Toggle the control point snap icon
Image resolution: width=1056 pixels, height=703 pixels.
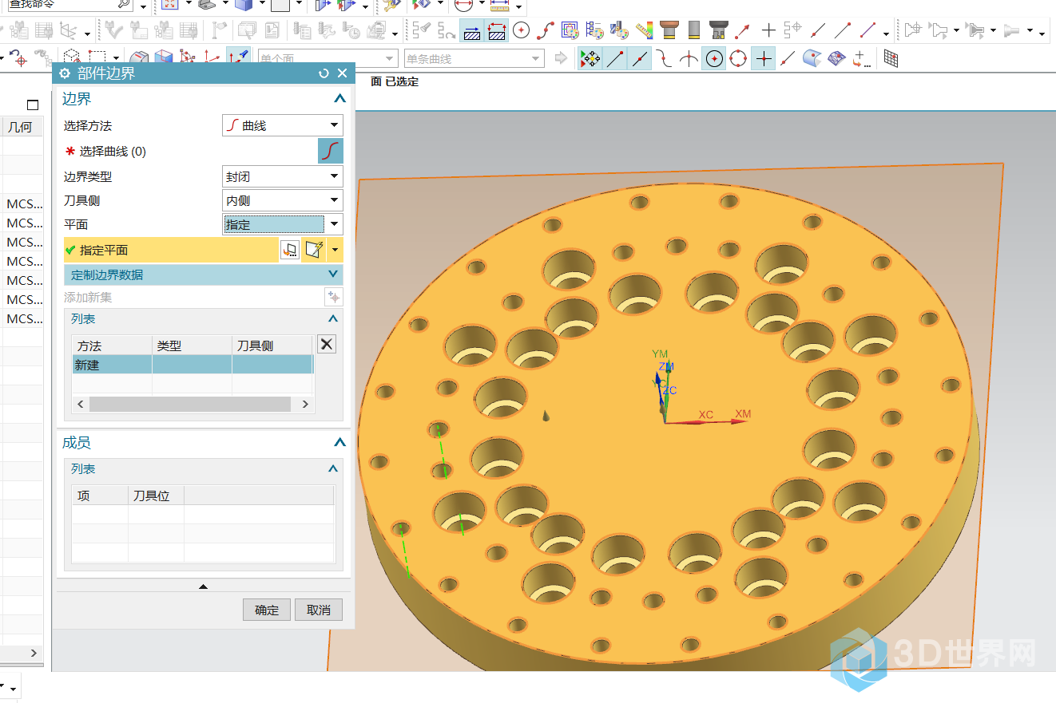[665, 58]
